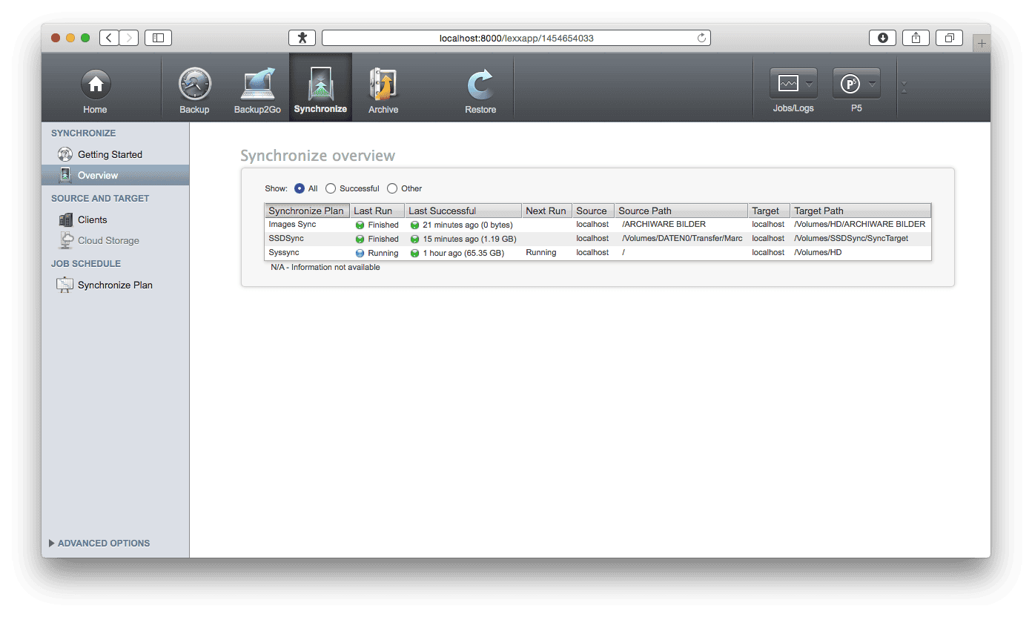Open Getting Started in sidebar

tap(110, 154)
